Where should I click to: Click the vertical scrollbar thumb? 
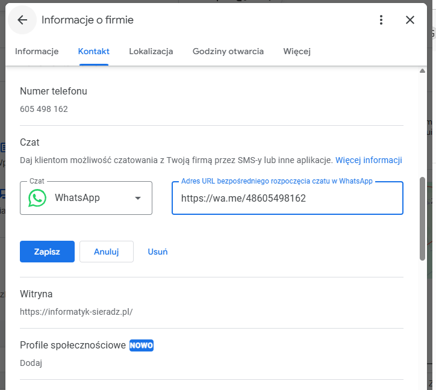tap(423, 218)
